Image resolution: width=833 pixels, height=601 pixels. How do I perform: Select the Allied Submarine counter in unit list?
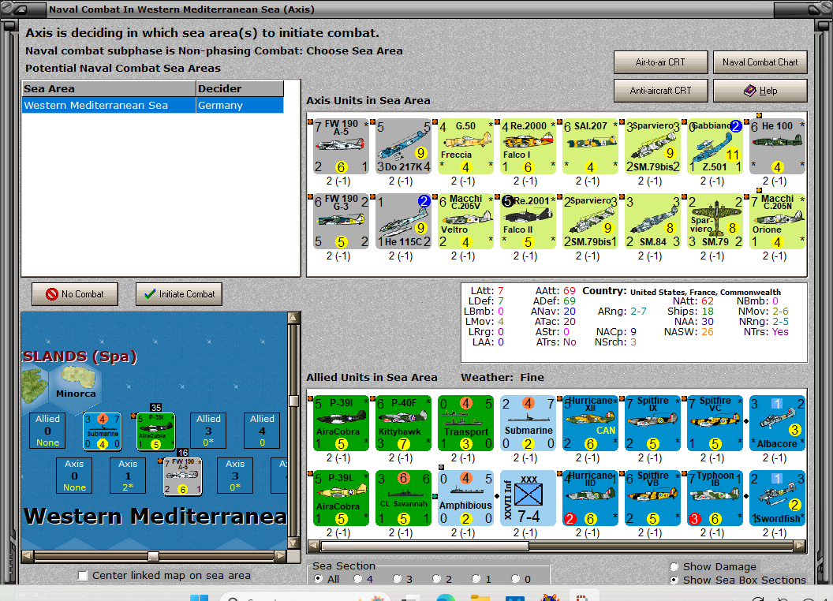528,424
